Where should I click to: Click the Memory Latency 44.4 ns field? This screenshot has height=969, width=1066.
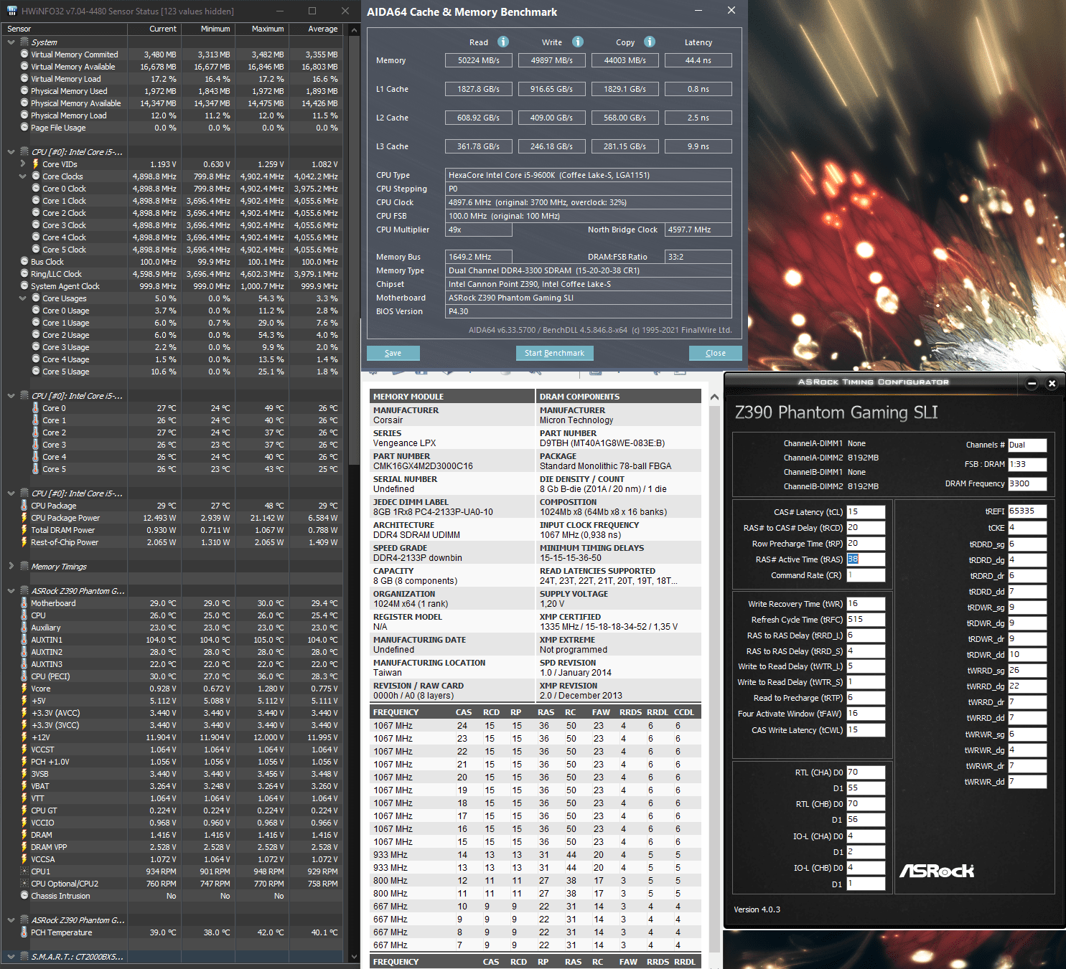point(698,60)
